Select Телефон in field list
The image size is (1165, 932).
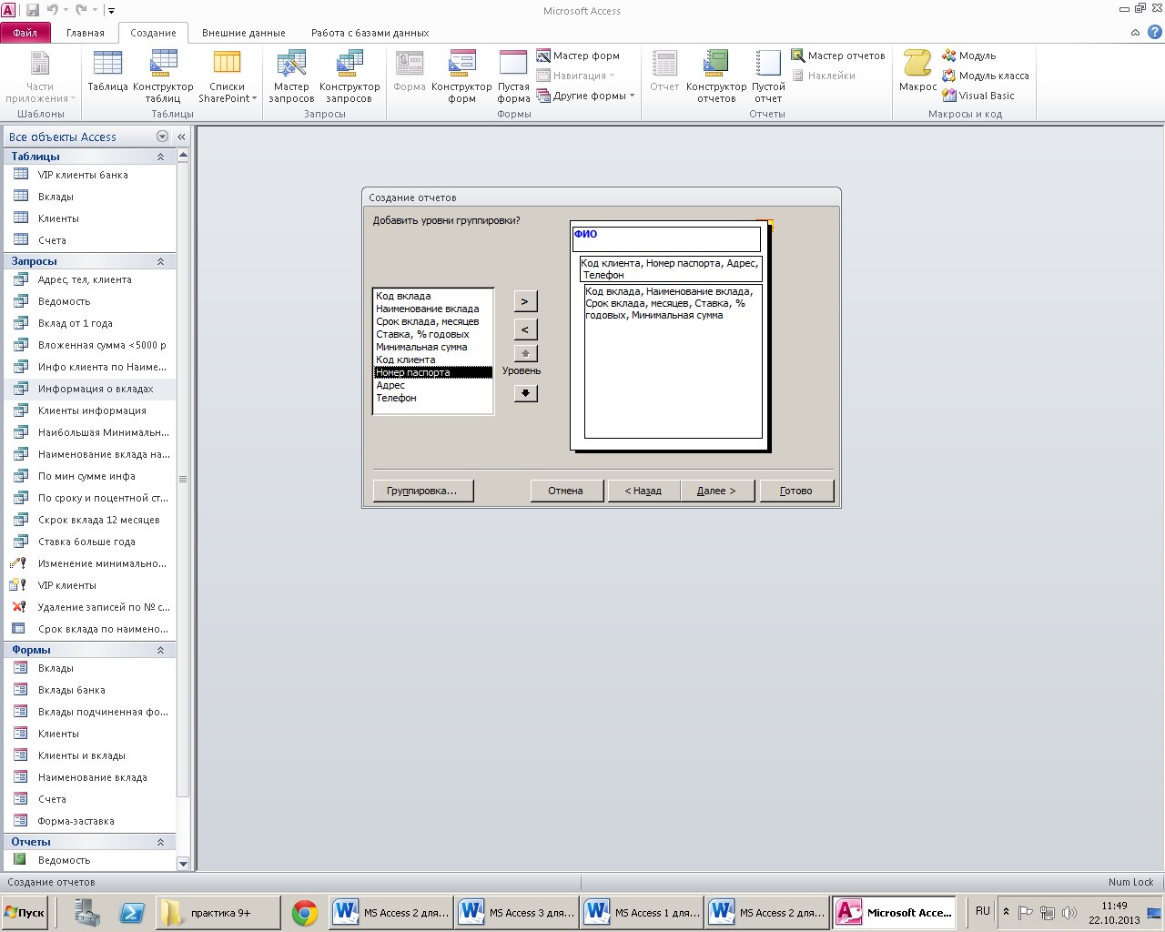(x=433, y=398)
